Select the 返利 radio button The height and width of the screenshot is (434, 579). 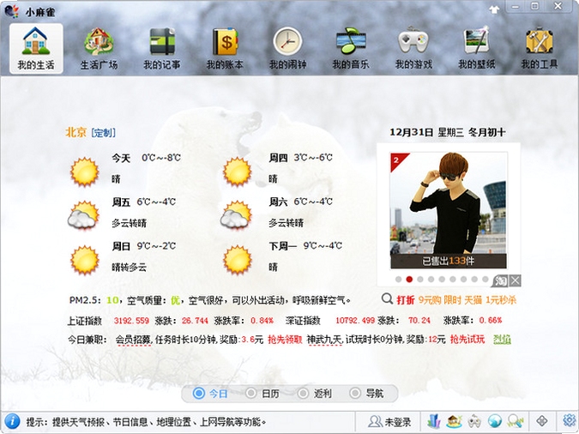click(x=303, y=394)
